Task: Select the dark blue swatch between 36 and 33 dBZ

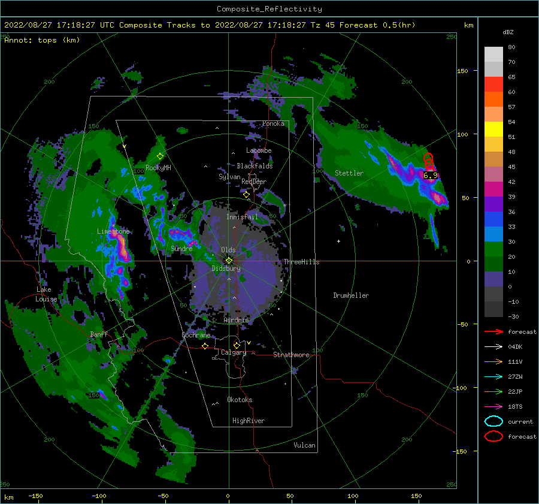Action: click(493, 219)
